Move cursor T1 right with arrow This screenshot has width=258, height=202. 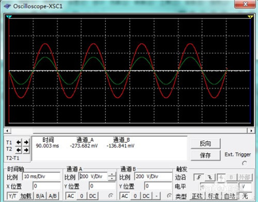26,142
